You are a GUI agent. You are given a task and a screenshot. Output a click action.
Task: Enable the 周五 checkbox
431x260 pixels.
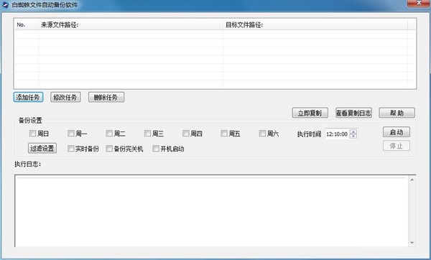click(224, 134)
